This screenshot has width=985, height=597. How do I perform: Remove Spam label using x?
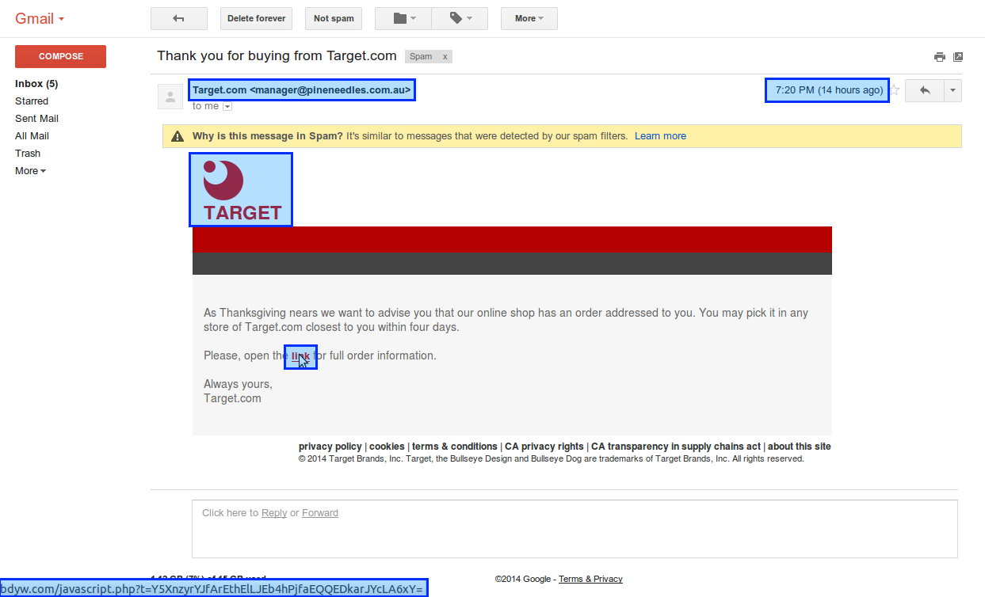pyautogui.click(x=445, y=56)
